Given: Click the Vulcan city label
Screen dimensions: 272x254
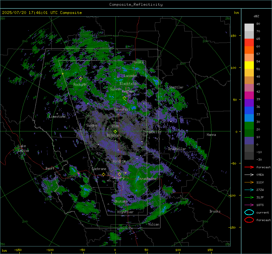Looking at the screenshot, I should [x=154, y=224].
